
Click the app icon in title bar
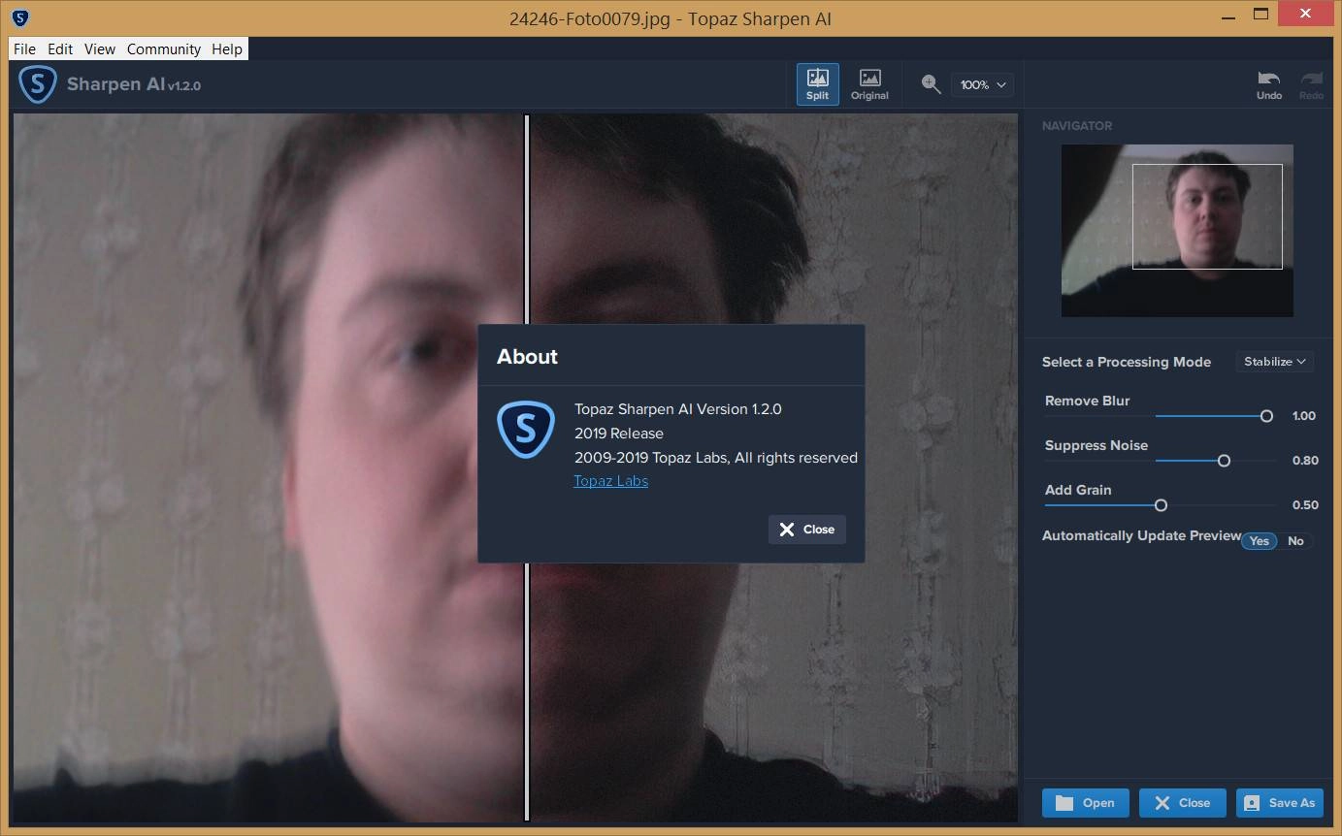(x=20, y=17)
